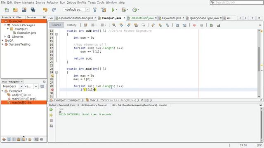Click the Build Project hammer icon
264x148 pixels.
tap(95, 10)
